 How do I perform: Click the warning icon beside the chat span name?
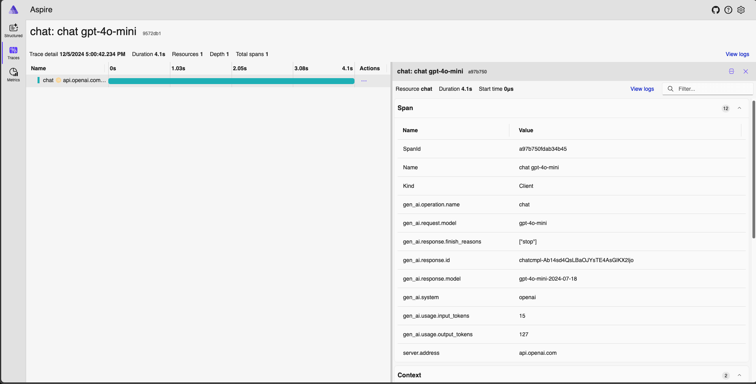click(x=58, y=80)
